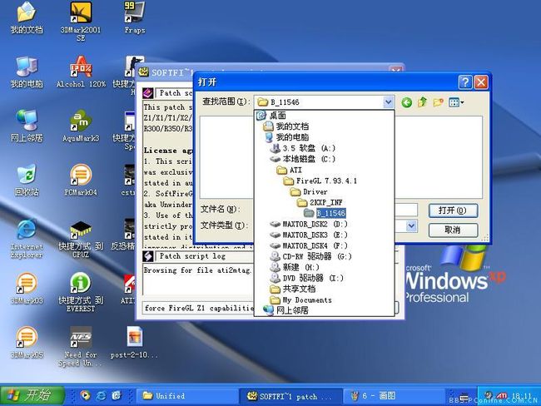Open the 文件类型 dropdown arrow
Image resolution: width=541 pixels, height=406 pixels.
[411, 226]
